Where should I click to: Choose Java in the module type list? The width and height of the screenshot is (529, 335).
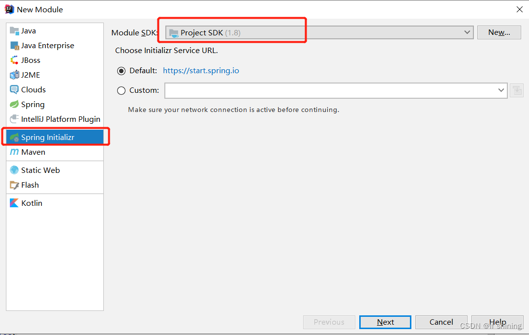[x=55, y=30]
